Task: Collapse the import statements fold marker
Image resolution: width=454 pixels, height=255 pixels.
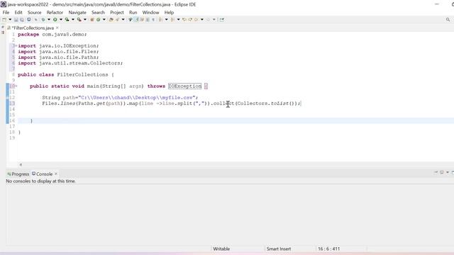Action: click(x=16, y=45)
